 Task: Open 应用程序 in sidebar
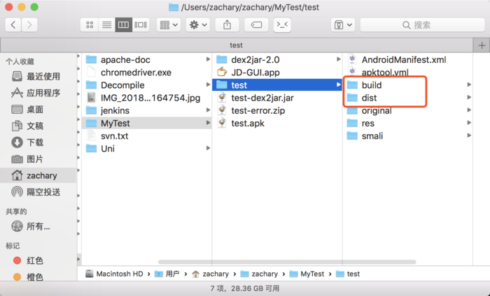click(38, 93)
